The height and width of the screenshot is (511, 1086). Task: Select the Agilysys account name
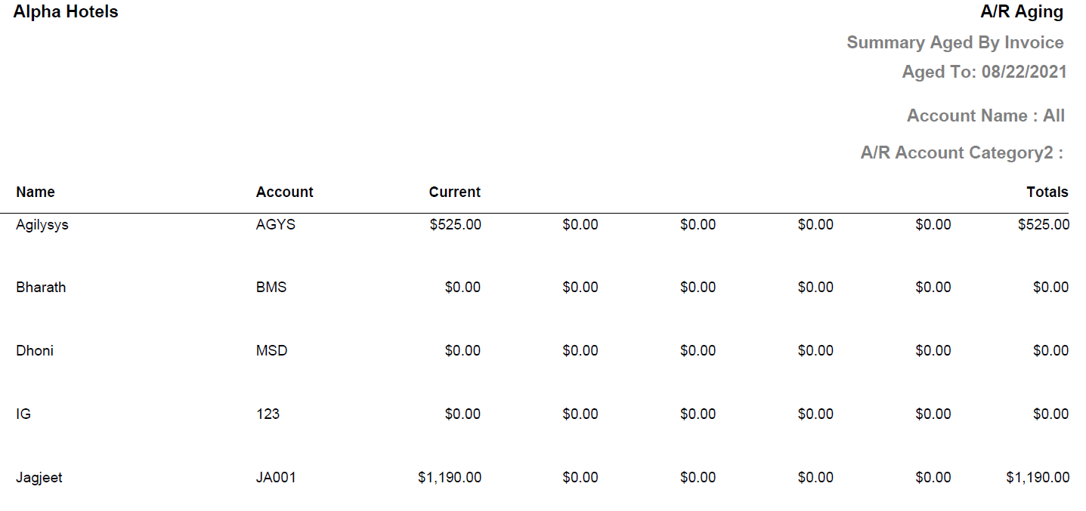pyautogui.click(x=42, y=224)
